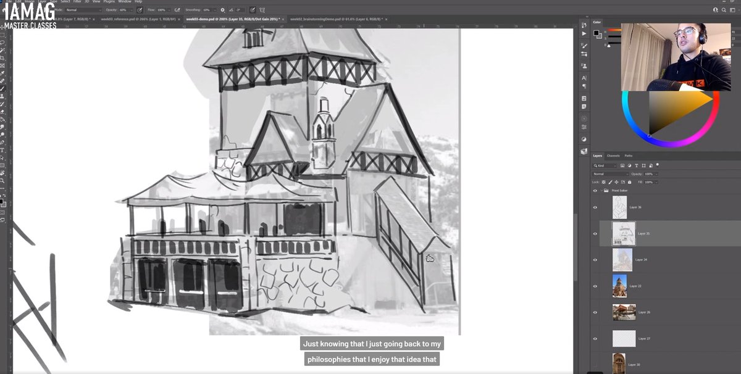Open the Plugins menu
Viewport: 741px width, 374px height.
tap(109, 2)
